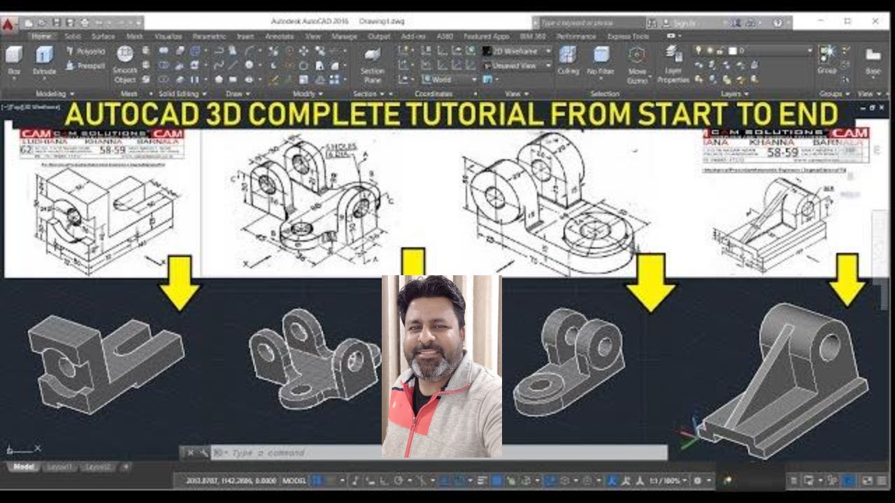895x503 pixels.
Task: Toggle MODEL space button in status bar
Action: click(x=295, y=481)
